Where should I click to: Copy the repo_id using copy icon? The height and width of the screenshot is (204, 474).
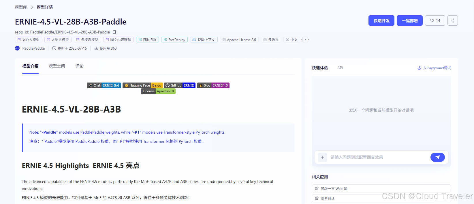coord(114,32)
